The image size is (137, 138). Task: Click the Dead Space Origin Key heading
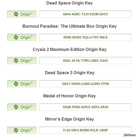[70, 3]
